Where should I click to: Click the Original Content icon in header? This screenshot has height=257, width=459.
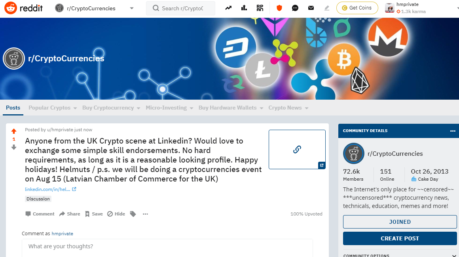pos(260,8)
